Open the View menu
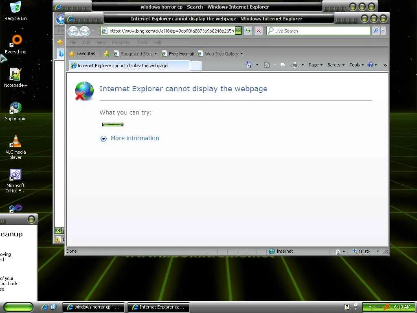The image size is (417, 313). tap(101, 42)
